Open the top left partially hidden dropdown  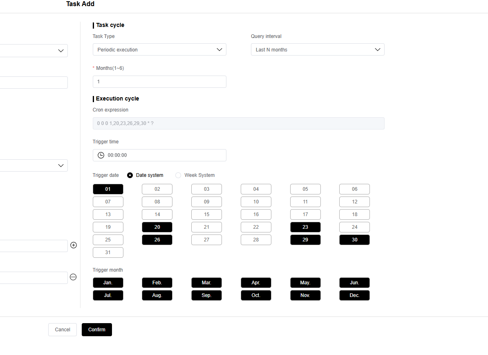click(x=34, y=51)
